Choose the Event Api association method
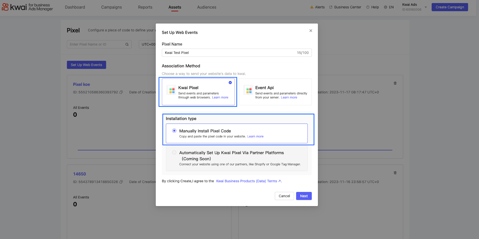The image size is (479, 239). [x=275, y=92]
